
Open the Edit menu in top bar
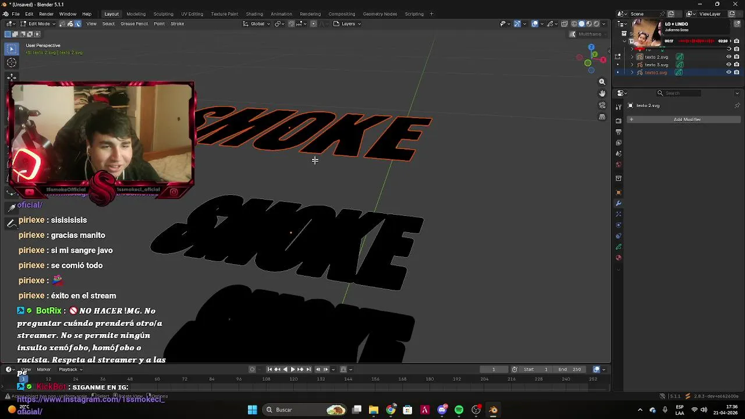[x=29, y=14]
